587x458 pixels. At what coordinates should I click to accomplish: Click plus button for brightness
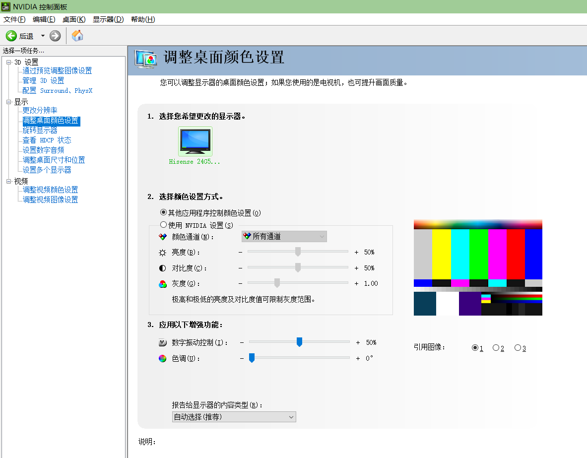[x=356, y=253]
